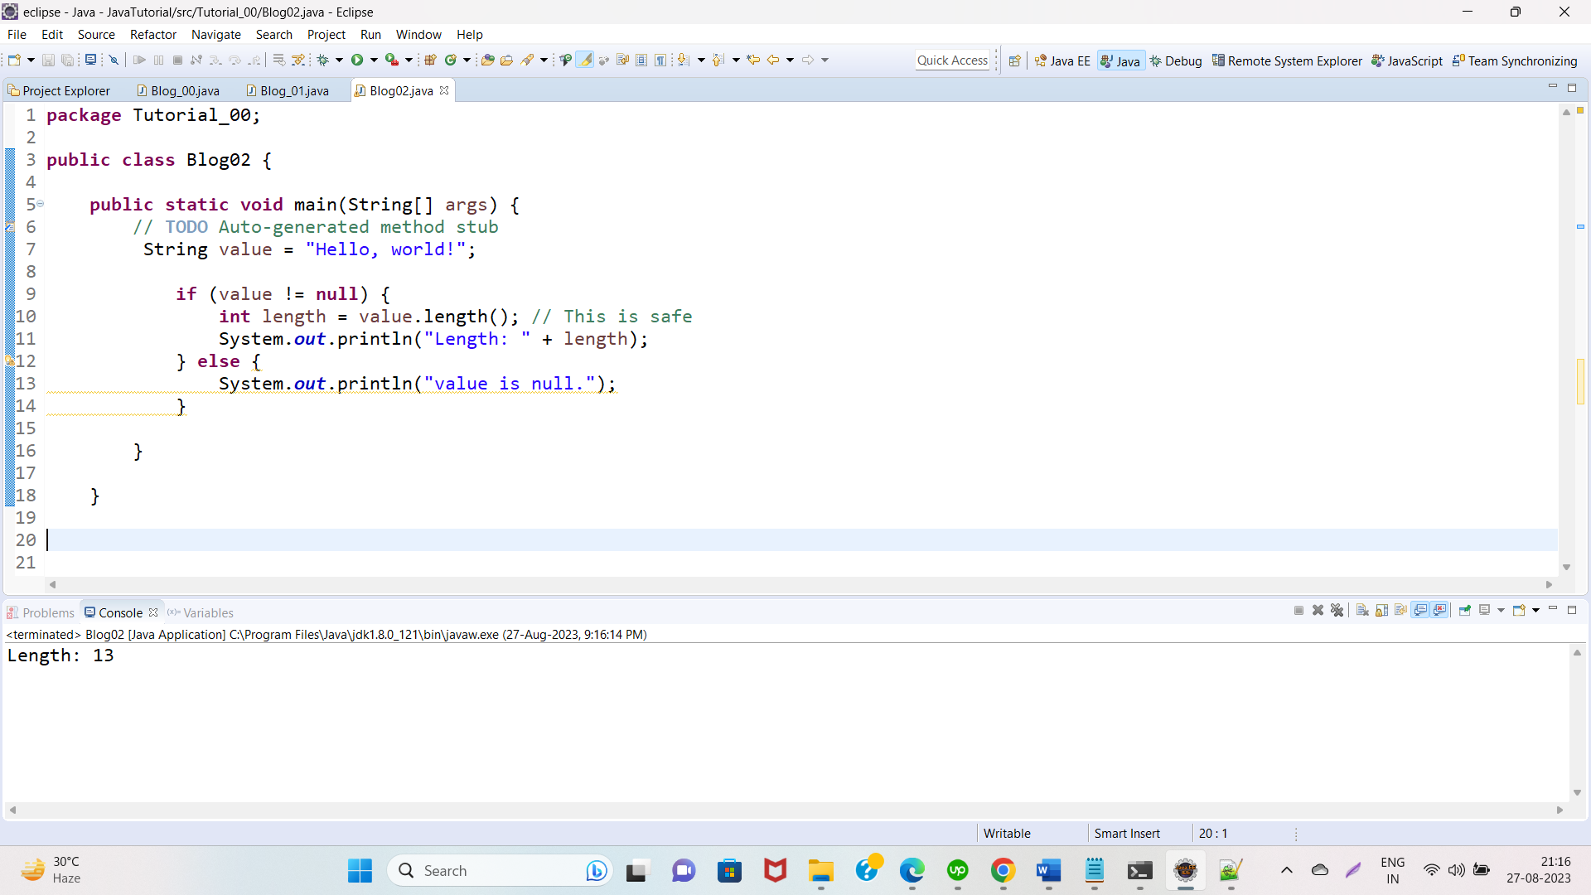Viewport: 1591px width, 895px height.
Task: Remove all terminated launches from Console
Action: click(x=1337, y=611)
